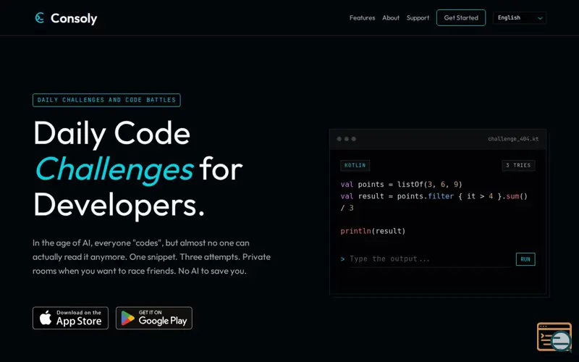
Task: Click the Get Started button
Action: (461, 17)
